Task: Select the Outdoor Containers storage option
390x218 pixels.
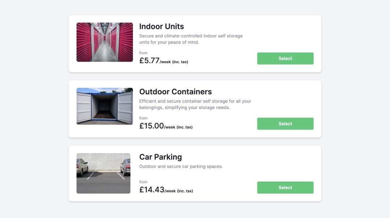Action: [285, 124]
